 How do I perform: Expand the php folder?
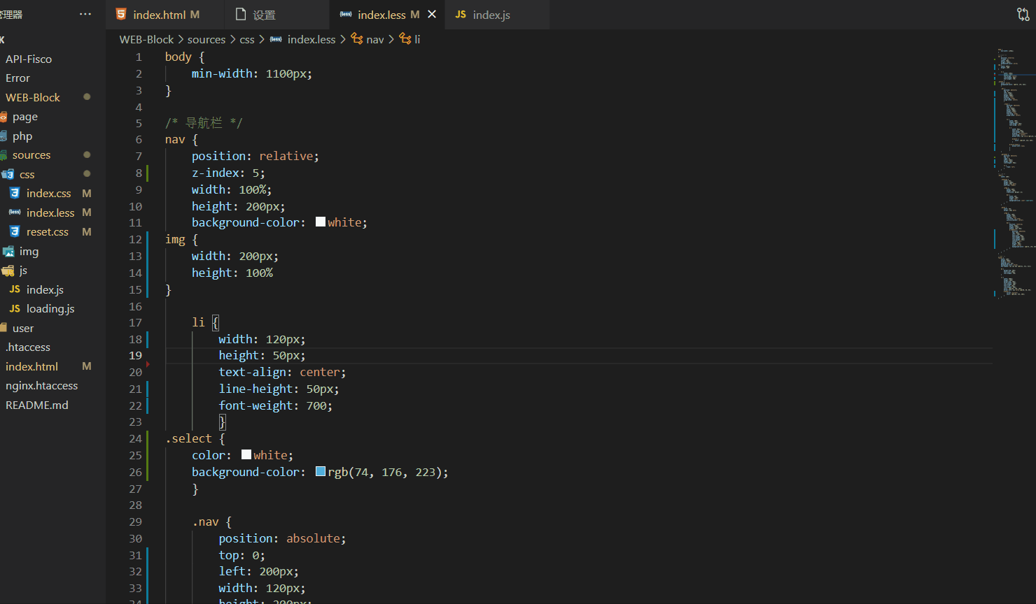22,136
